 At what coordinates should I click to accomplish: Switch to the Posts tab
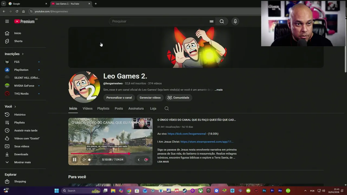point(119,108)
